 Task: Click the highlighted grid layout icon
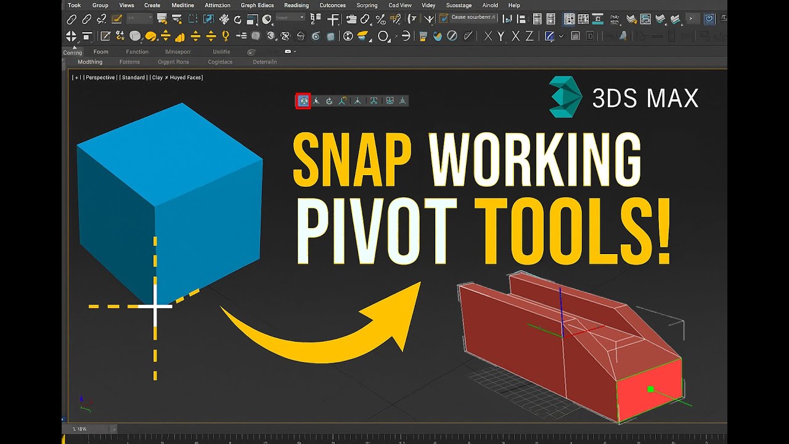point(569,19)
